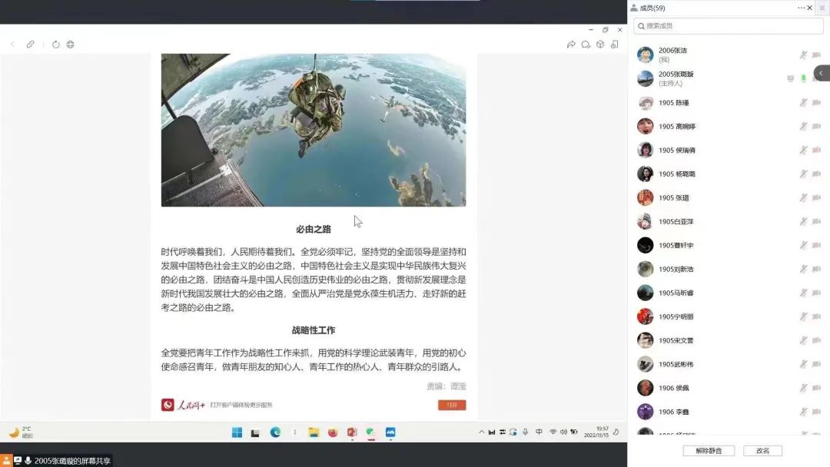Toggle muted mic icon for 1905 陈瑾
830x467 pixels.
803,102
